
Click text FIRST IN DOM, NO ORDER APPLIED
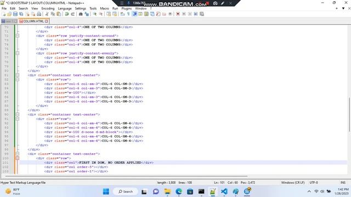[110, 163]
